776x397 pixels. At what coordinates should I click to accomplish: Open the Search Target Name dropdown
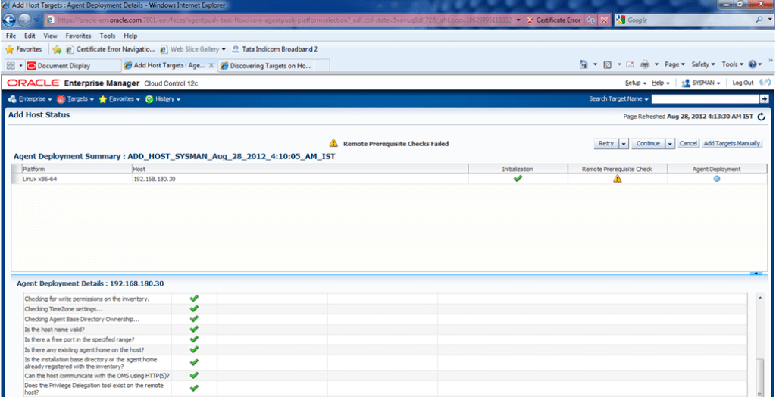coord(618,99)
